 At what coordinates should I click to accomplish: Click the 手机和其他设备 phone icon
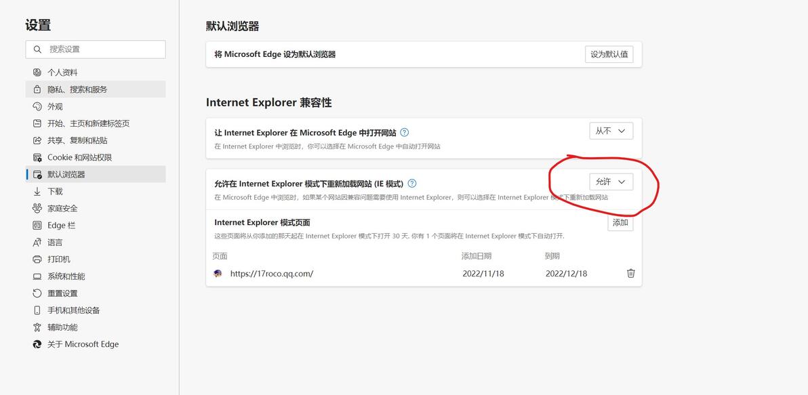[x=37, y=310]
